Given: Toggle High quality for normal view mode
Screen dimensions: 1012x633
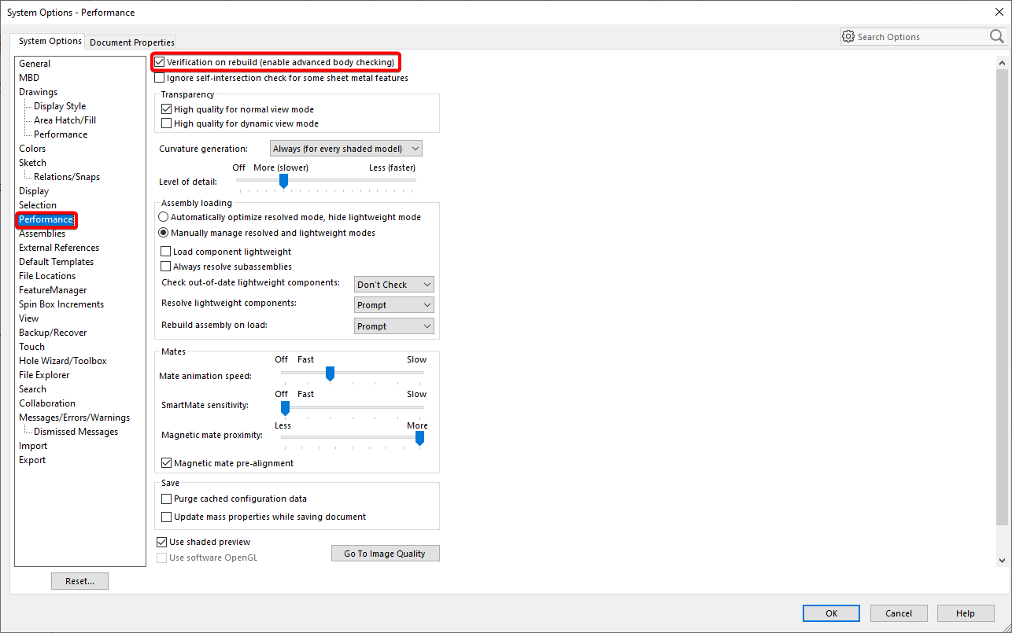Looking at the screenshot, I should [166, 109].
